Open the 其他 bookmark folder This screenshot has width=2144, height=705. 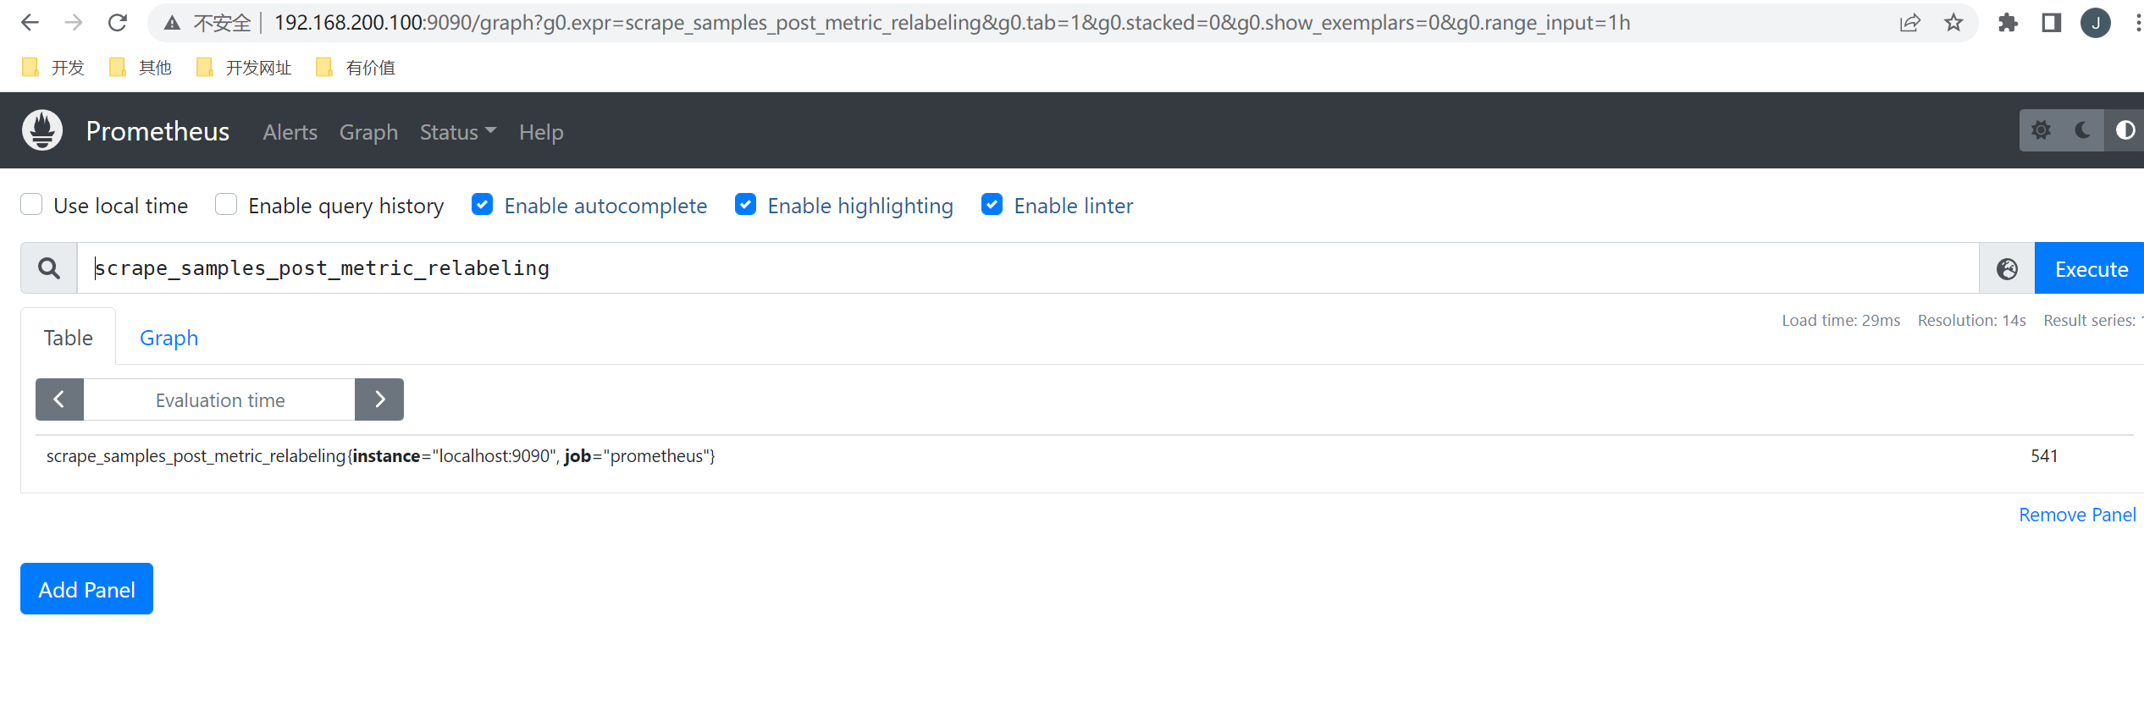click(141, 68)
